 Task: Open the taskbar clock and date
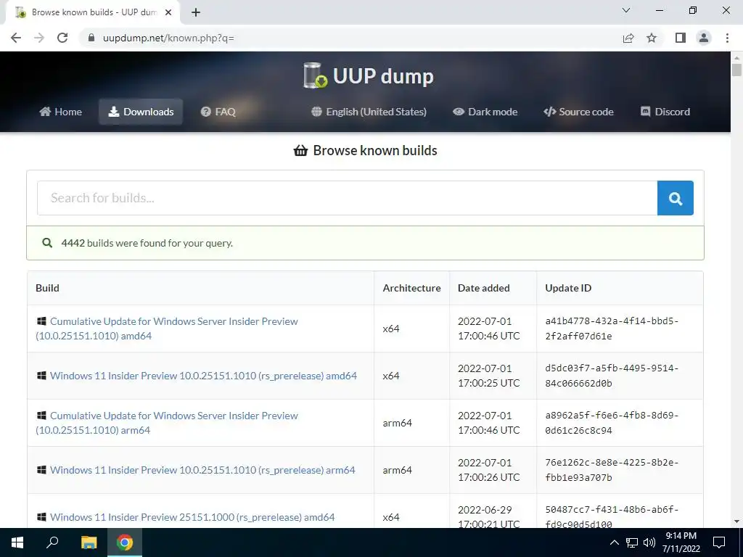[681, 542]
